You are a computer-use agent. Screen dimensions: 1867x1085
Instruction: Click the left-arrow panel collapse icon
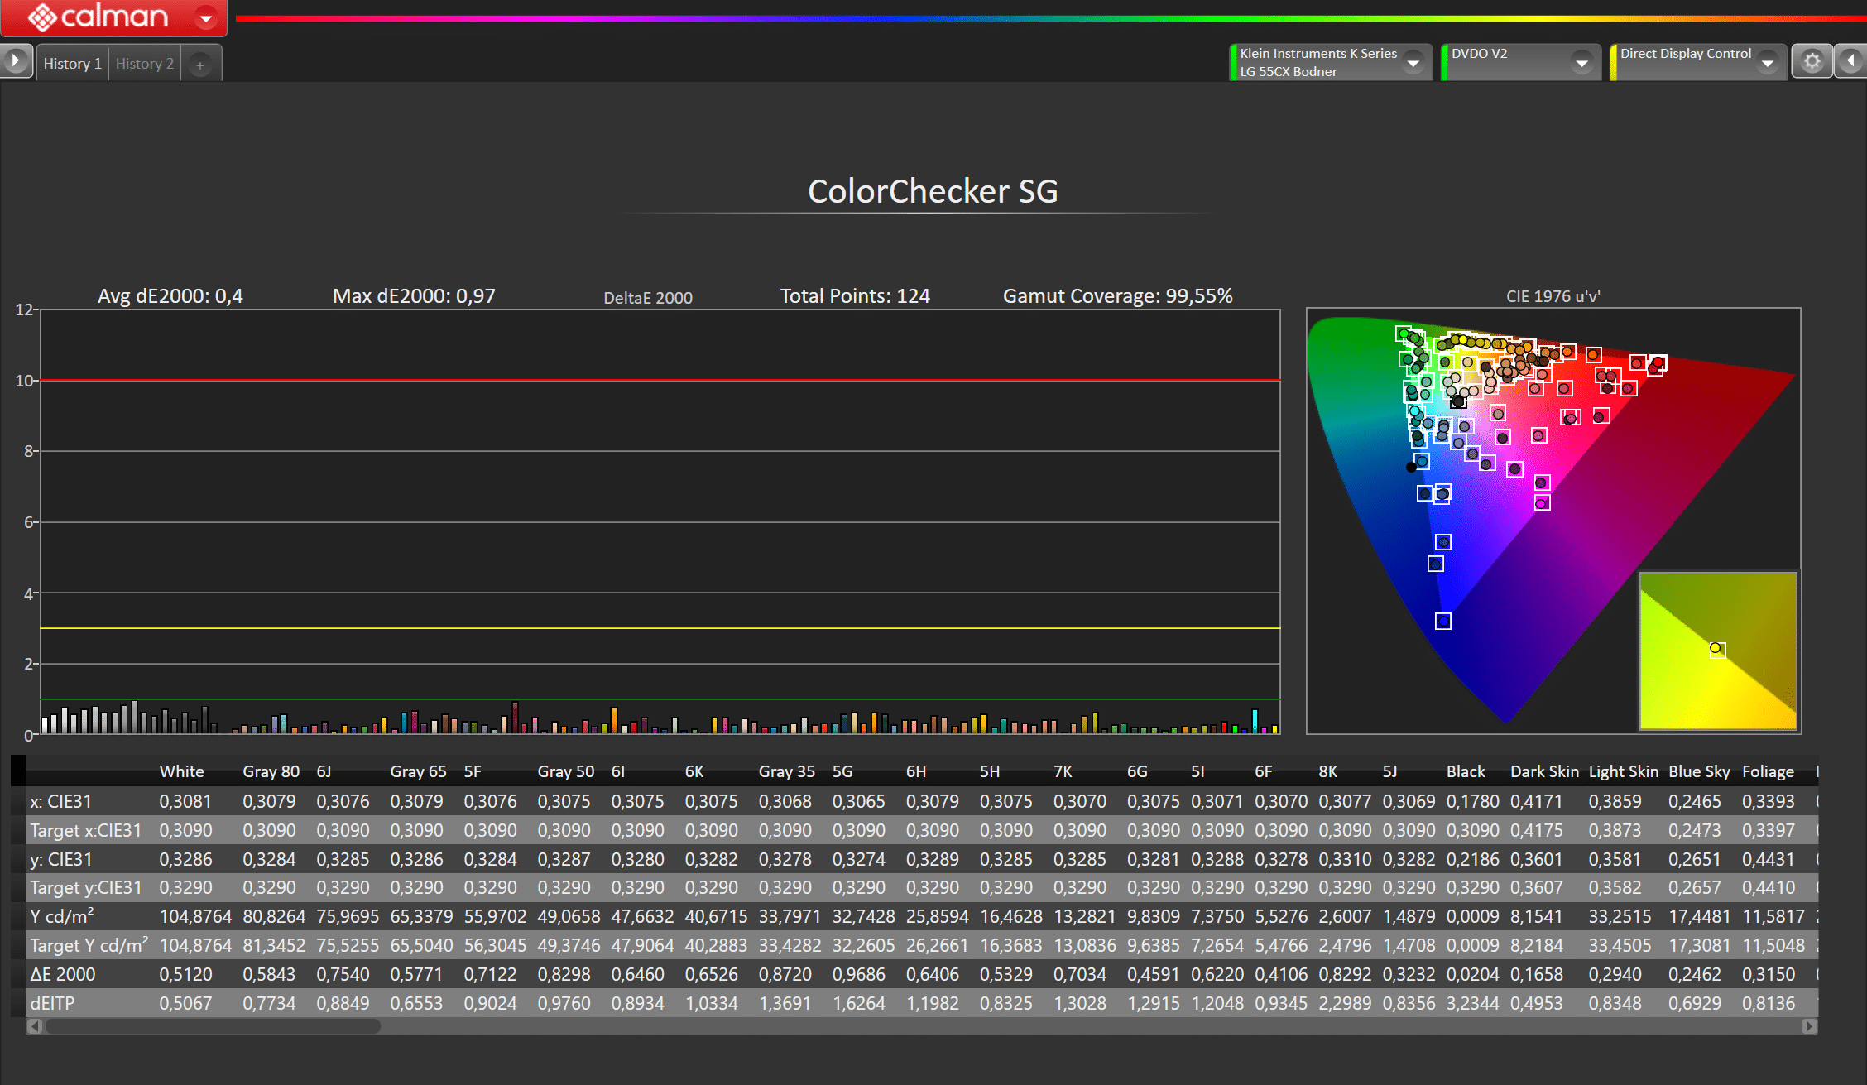[x=1850, y=61]
